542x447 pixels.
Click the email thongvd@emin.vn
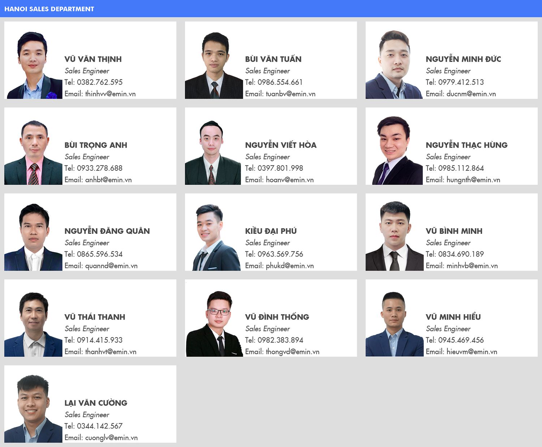pyautogui.click(x=293, y=352)
